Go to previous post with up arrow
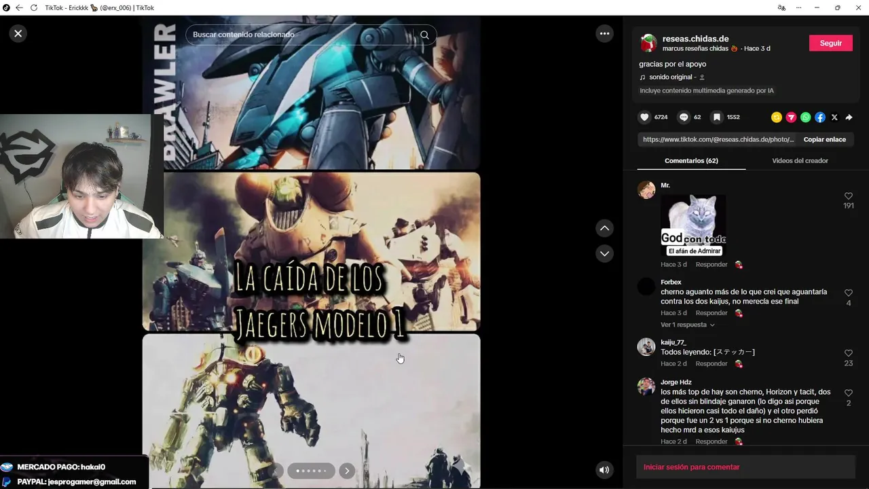 (x=604, y=228)
